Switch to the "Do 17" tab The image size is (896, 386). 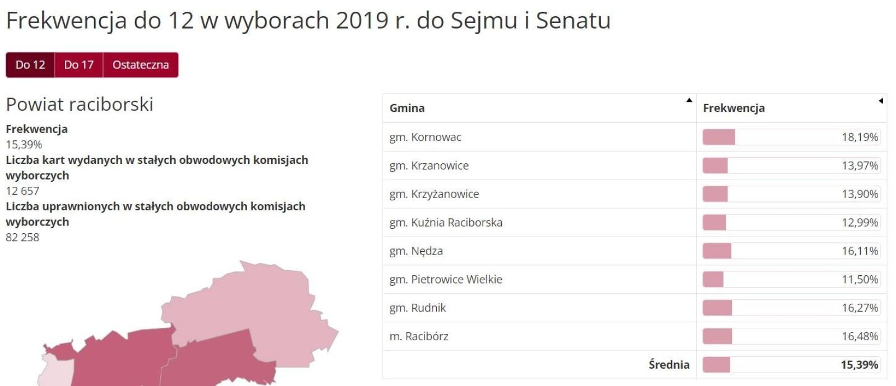tap(80, 64)
